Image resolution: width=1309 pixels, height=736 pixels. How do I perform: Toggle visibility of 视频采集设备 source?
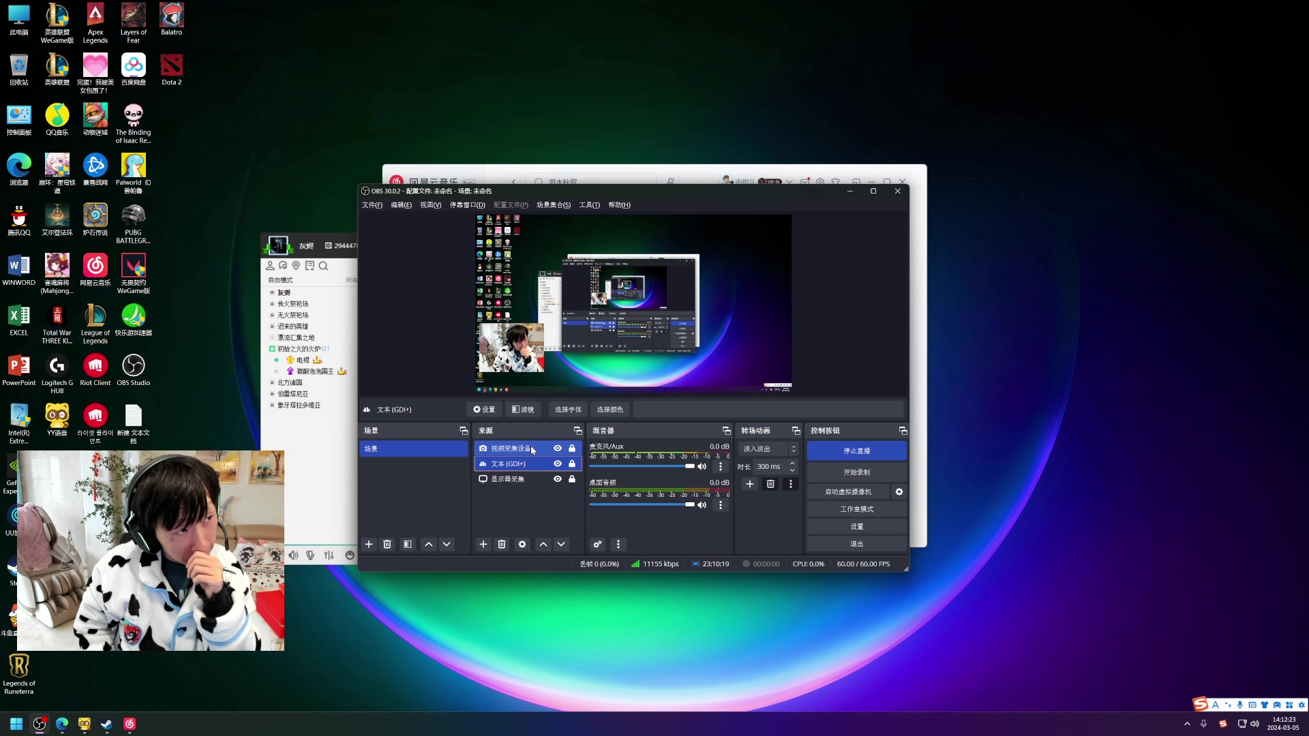point(558,448)
